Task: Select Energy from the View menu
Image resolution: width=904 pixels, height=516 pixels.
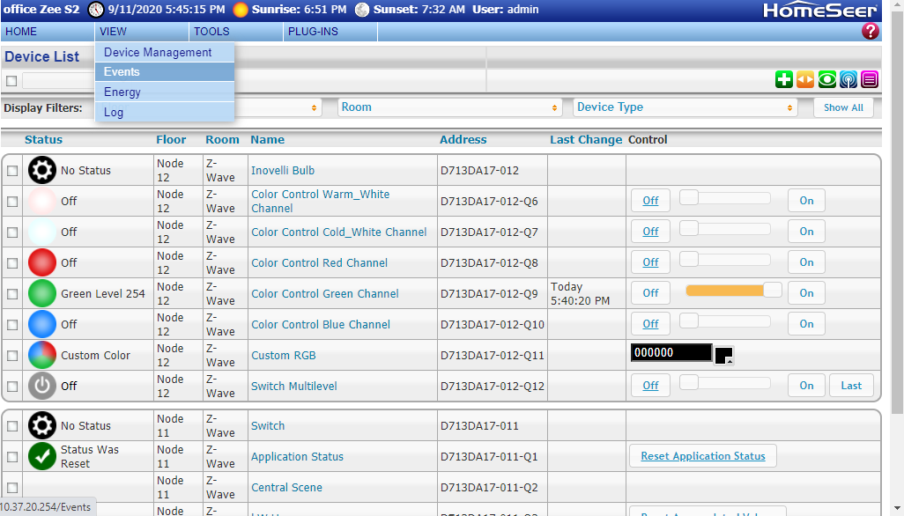Action: (165, 92)
